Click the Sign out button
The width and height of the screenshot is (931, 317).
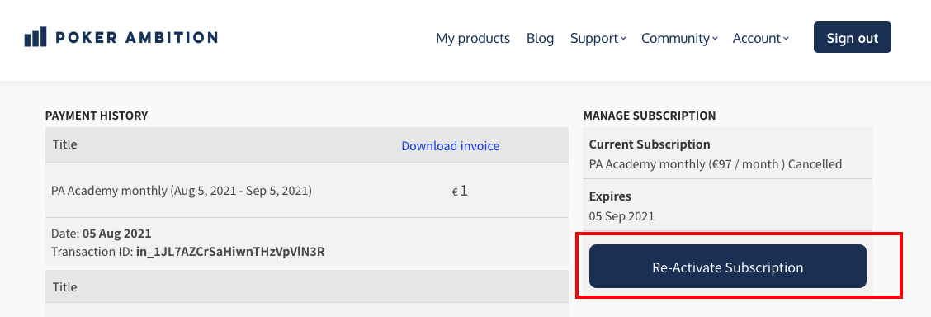pos(852,37)
